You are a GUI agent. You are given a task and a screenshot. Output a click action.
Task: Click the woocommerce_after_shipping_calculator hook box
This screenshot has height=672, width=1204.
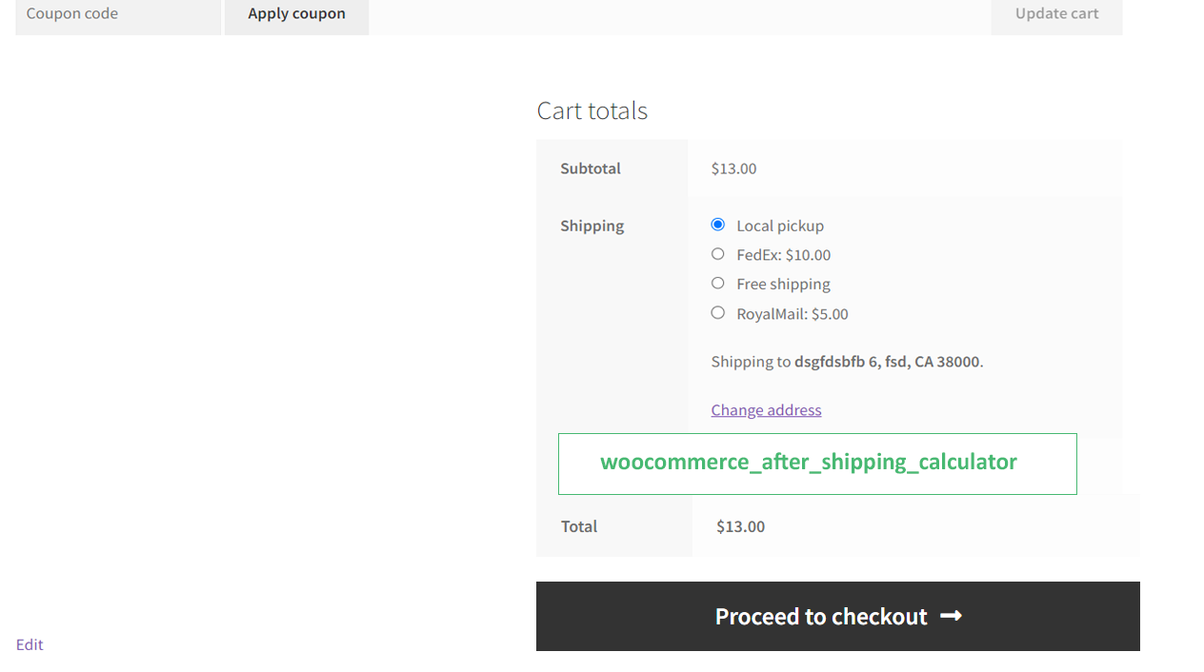pos(817,464)
